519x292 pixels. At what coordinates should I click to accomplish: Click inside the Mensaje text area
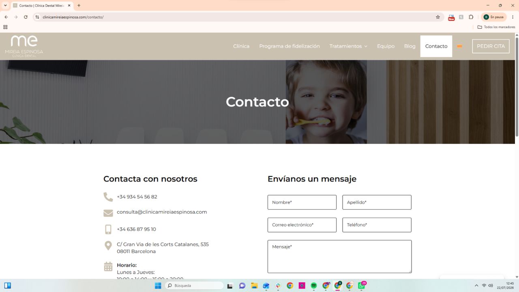(339, 257)
